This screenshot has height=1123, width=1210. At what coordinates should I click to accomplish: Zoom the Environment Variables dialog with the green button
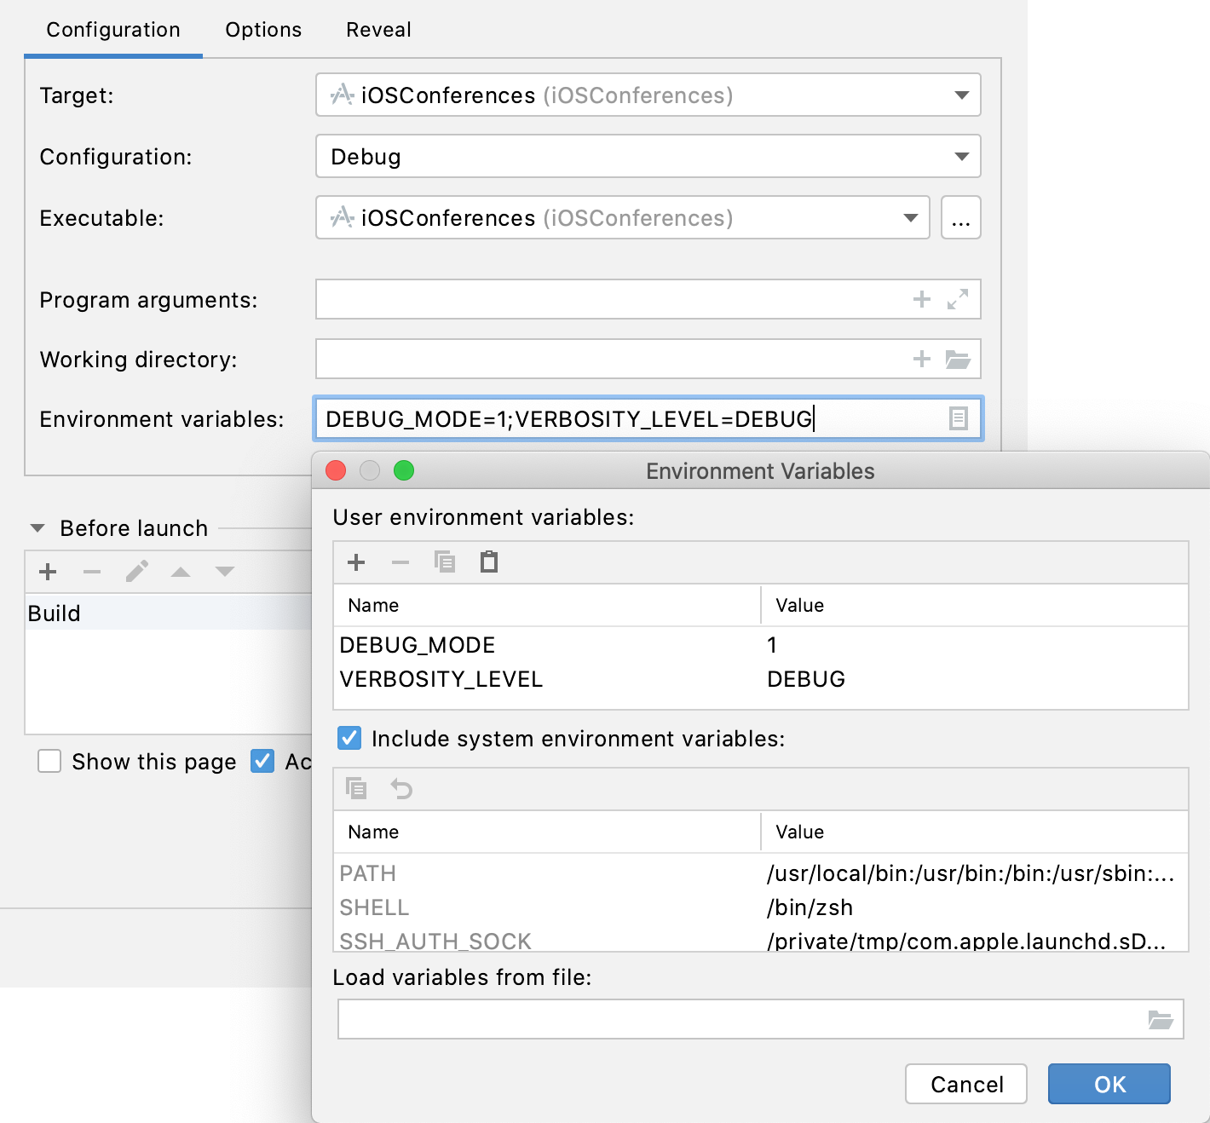[x=404, y=470]
